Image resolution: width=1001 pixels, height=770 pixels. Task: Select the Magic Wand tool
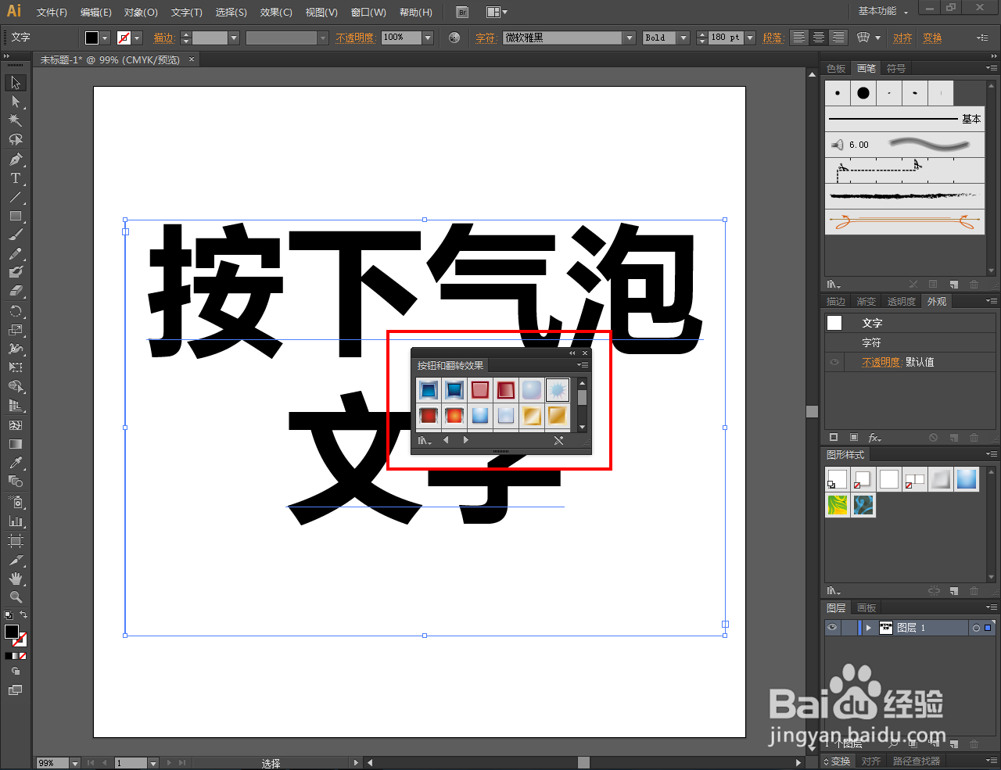point(16,120)
